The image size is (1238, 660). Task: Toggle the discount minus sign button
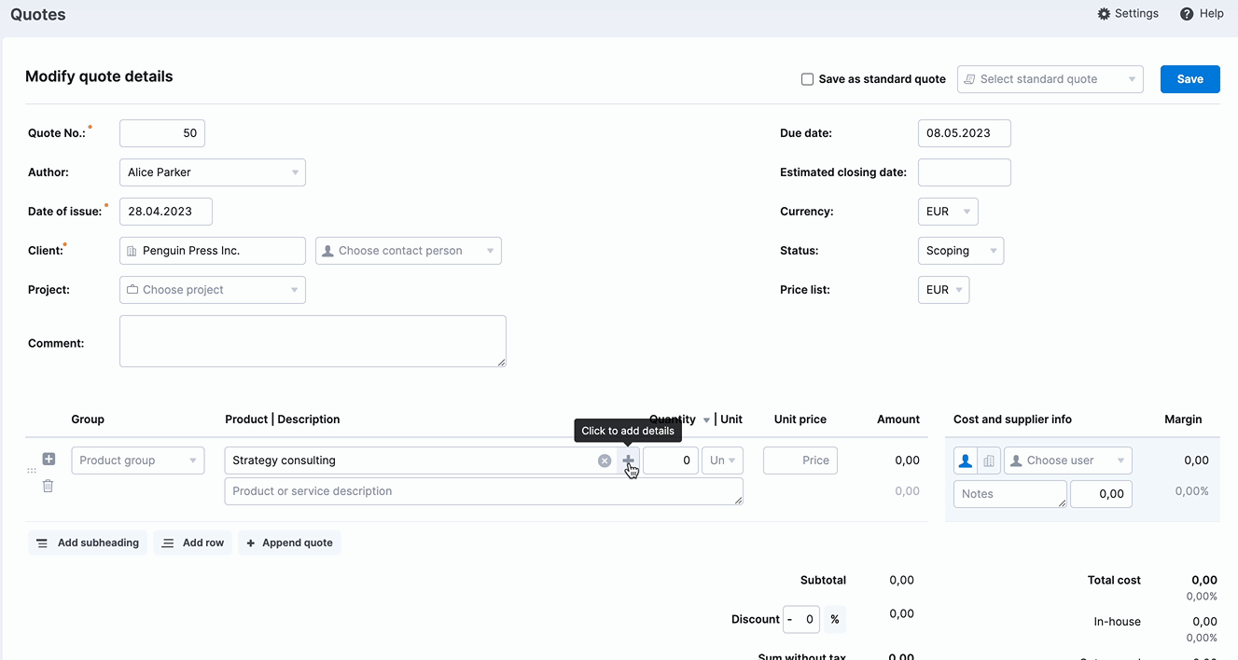point(789,620)
